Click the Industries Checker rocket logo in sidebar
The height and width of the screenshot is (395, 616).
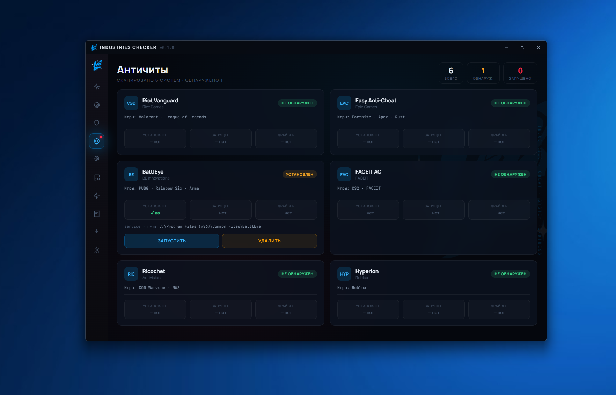coord(97,65)
